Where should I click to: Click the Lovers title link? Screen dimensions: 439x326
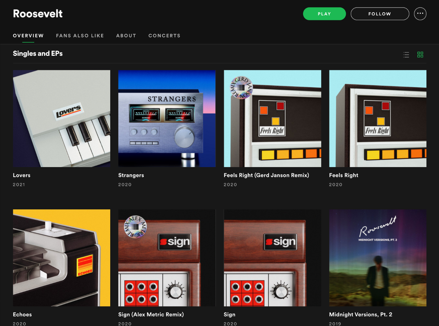pos(22,175)
